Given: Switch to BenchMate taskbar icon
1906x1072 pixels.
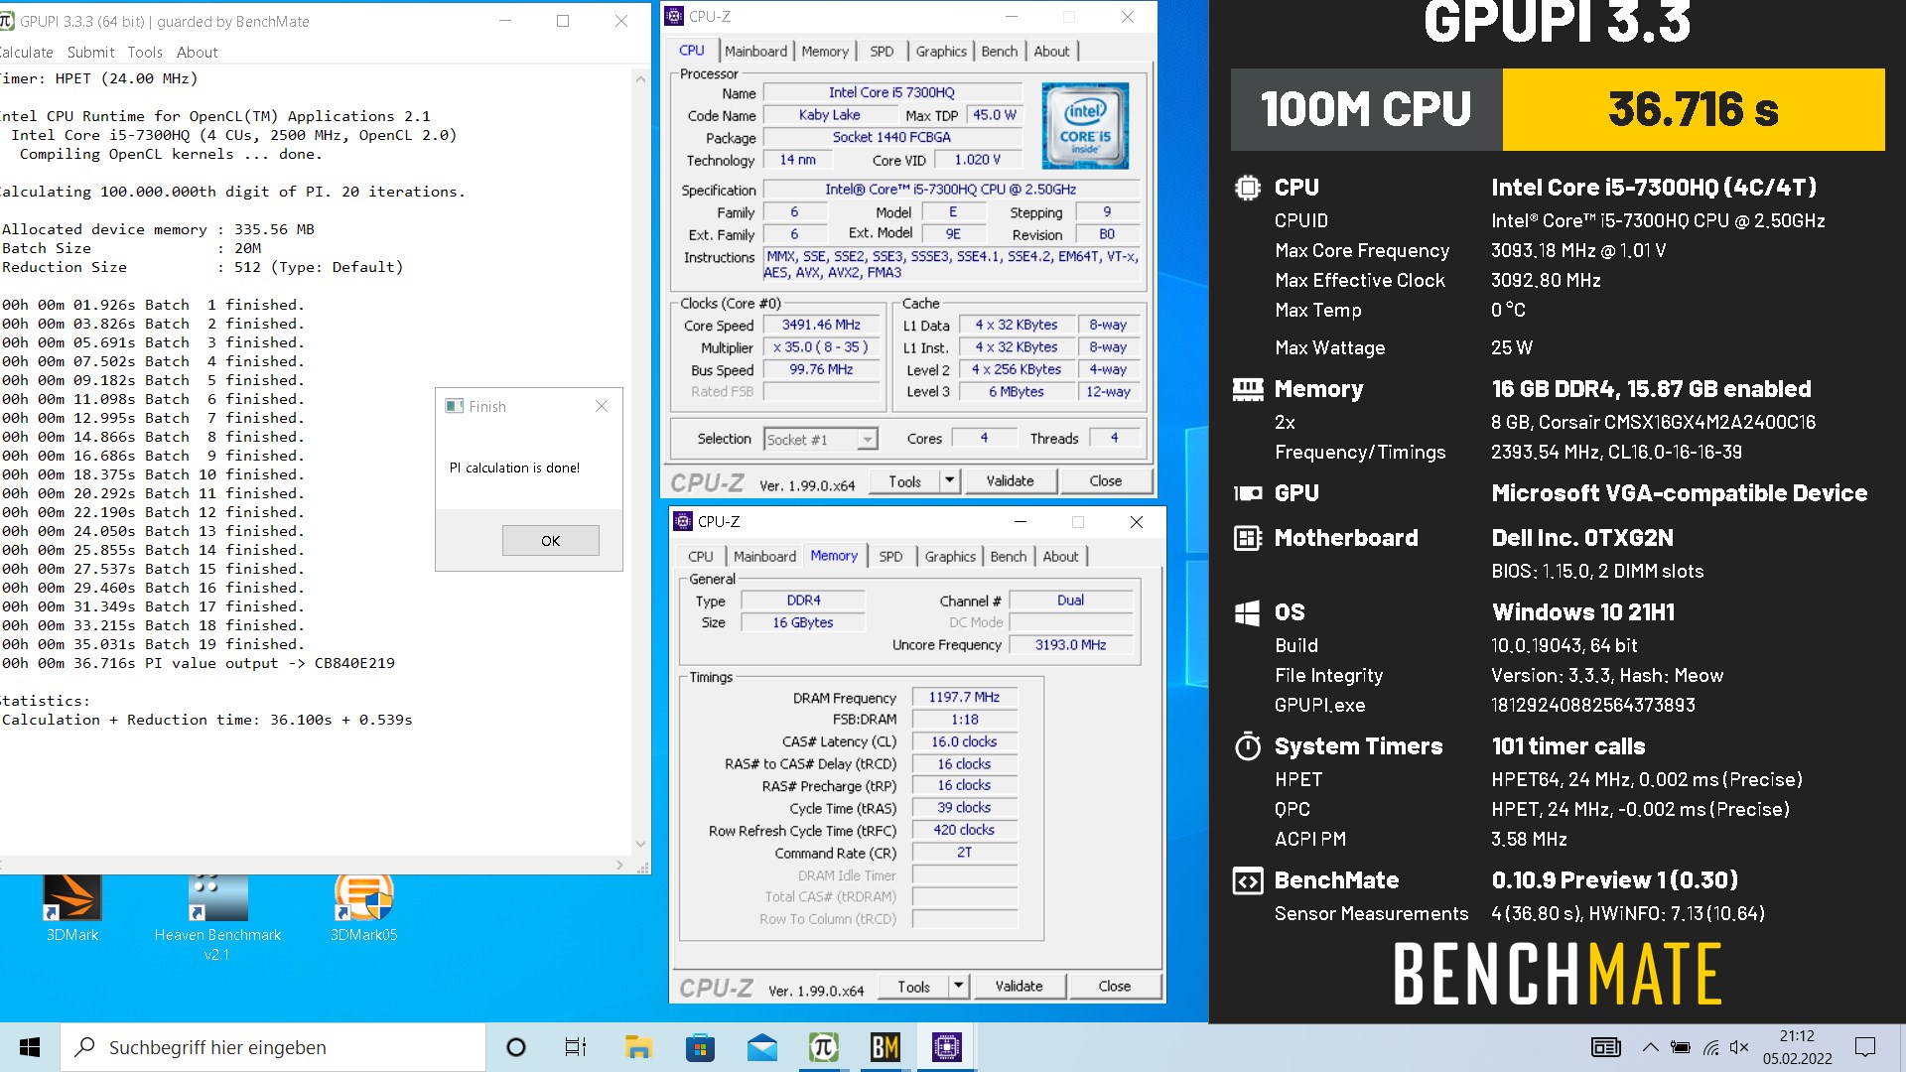Looking at the screenshot, I should (885, 1047).
